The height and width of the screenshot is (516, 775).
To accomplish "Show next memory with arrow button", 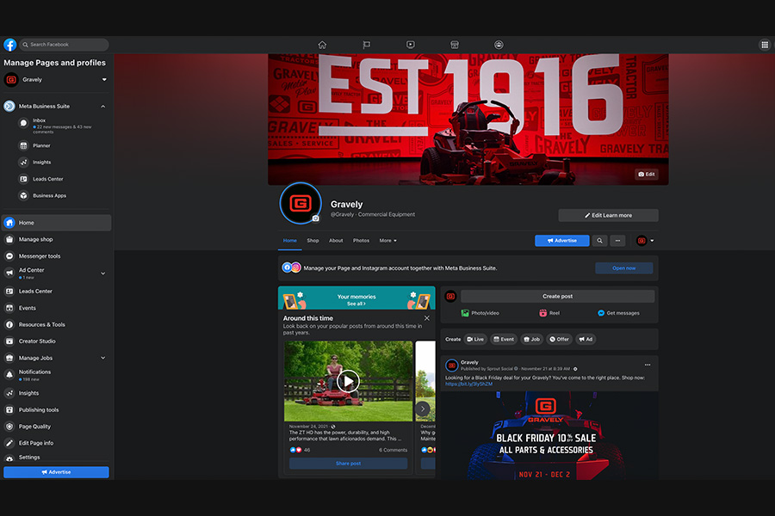I will (x=423, y=408).
